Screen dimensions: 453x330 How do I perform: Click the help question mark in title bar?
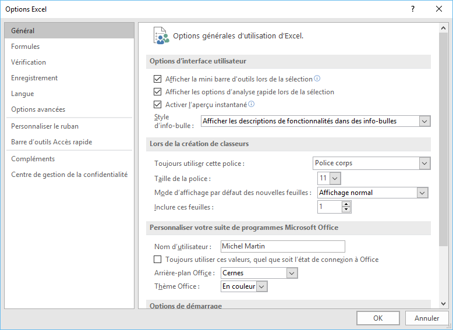412,9
